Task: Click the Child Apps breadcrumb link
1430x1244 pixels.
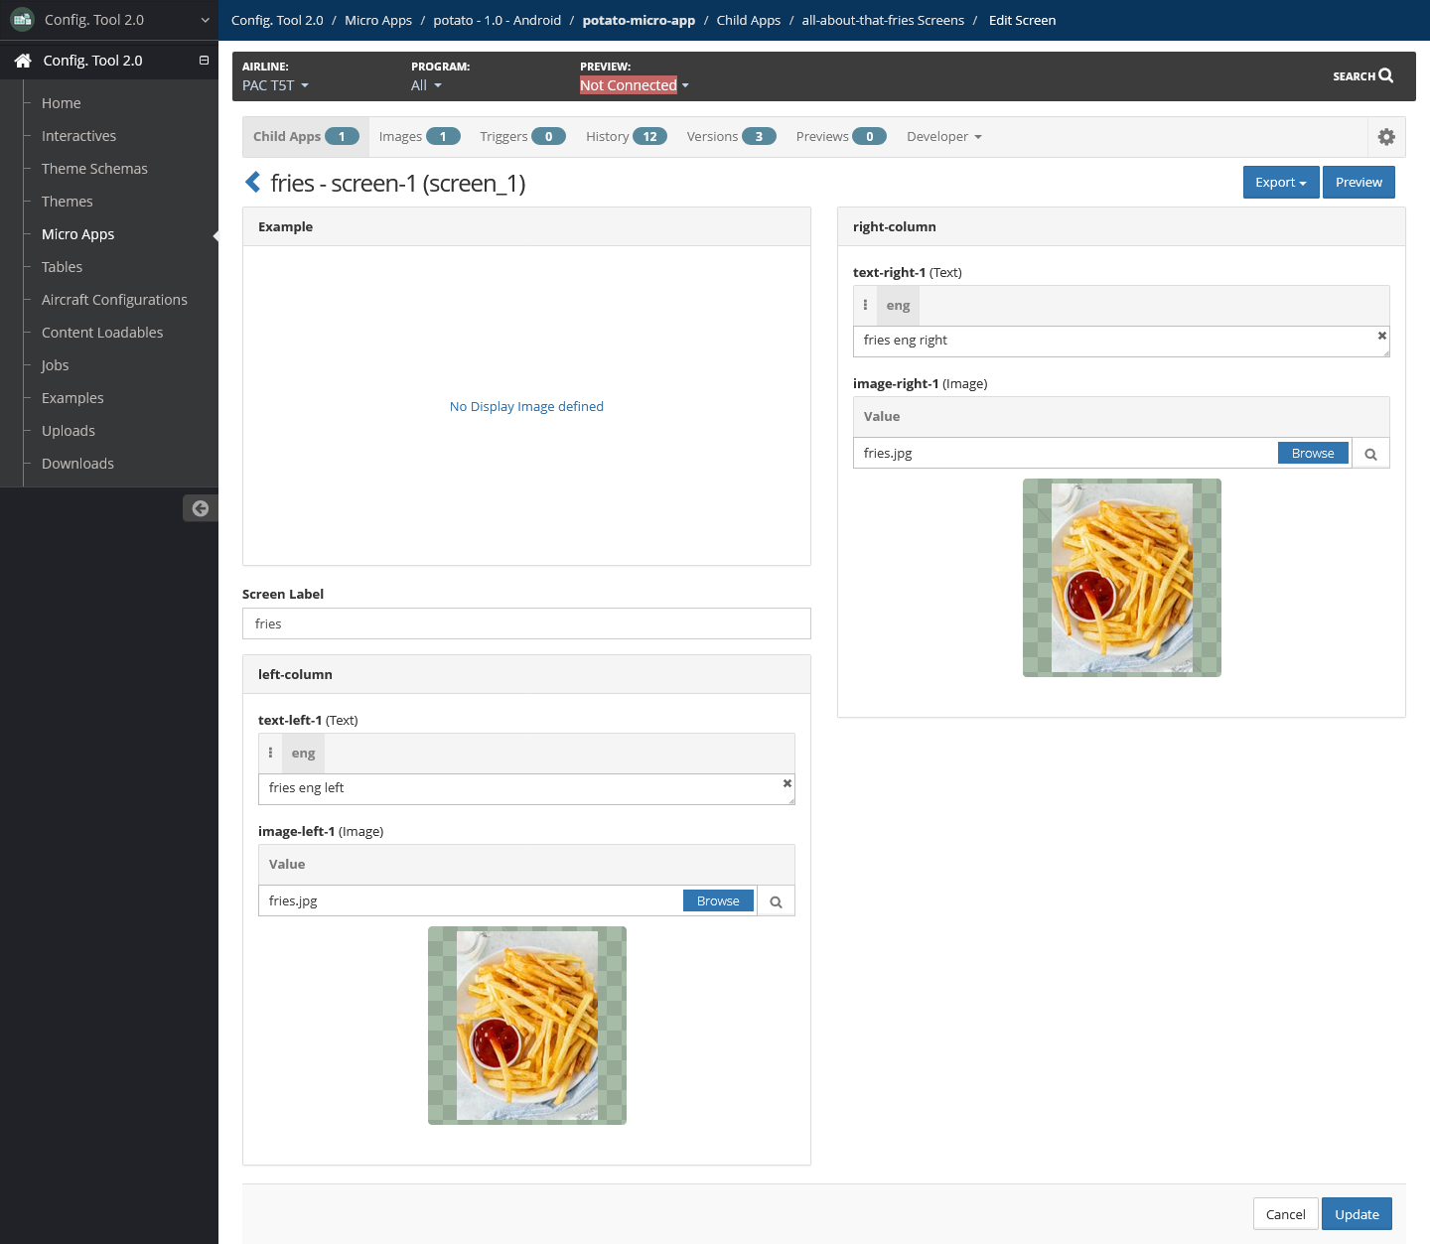Action: [749, 20]
